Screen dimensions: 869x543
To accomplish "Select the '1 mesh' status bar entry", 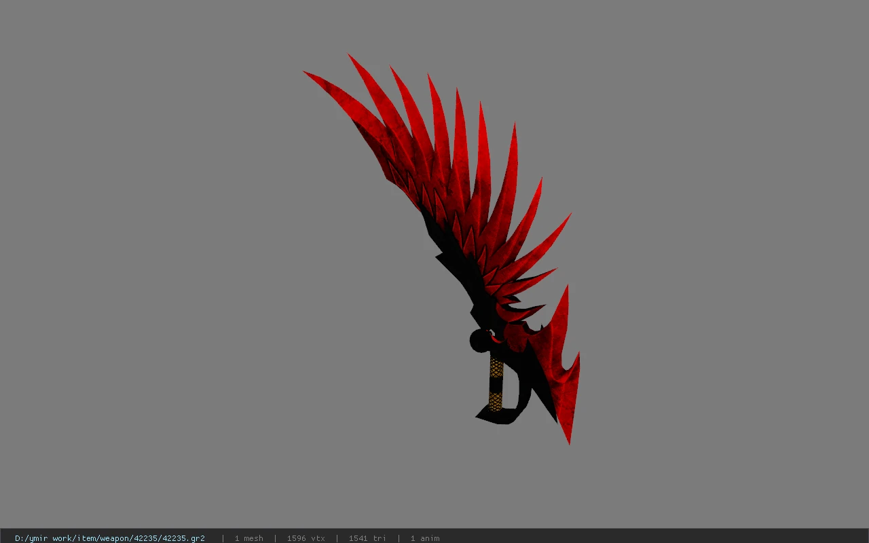I will point(249,538).
